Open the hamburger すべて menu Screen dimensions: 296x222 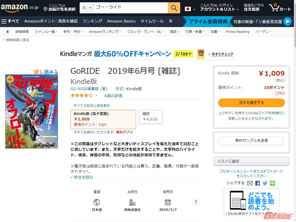10,21
